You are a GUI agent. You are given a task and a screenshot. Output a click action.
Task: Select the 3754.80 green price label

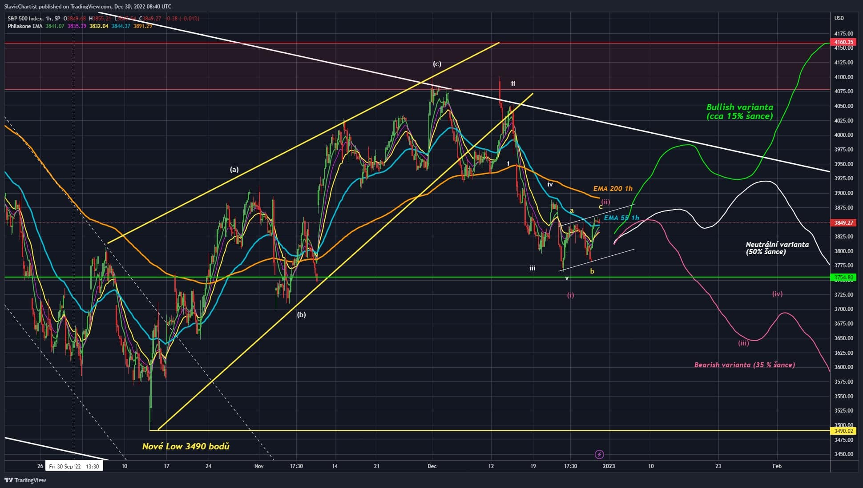(x=843, y=278)
